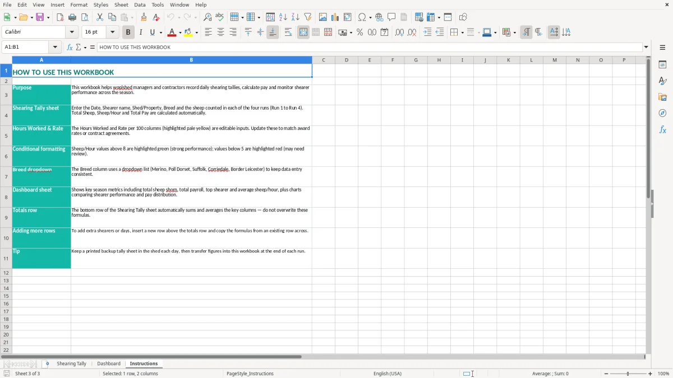The width and height of the screenshot is (673, 378).
Task: Click the Cut scissors icon
Action: [100, 17]
